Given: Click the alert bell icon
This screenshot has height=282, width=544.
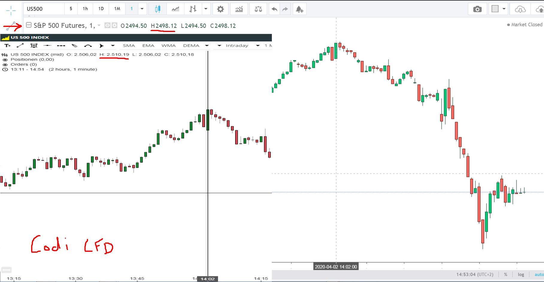Looking at the screenshot, I should coord(299,9).
